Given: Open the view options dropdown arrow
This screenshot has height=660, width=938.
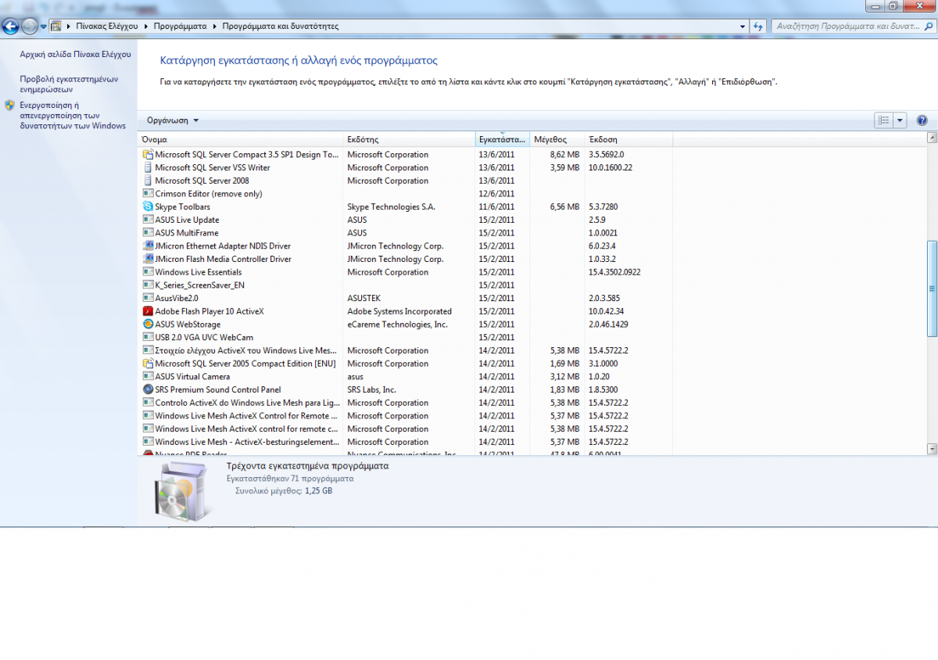Looking at the screenshot, I should 900,120.
